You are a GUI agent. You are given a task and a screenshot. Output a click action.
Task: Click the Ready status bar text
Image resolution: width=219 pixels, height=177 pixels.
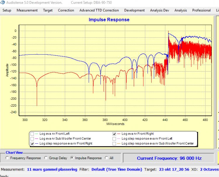(x=4, y=176)
